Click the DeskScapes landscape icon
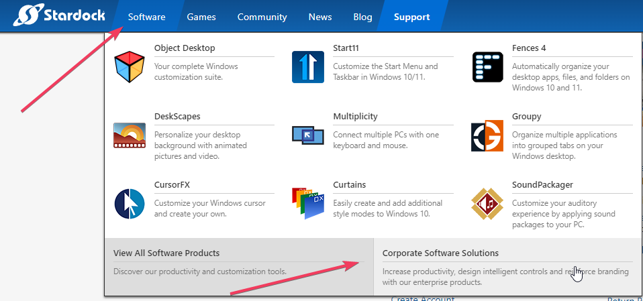The width and height of the screenshot is (643, 301). tap(130, 135)
